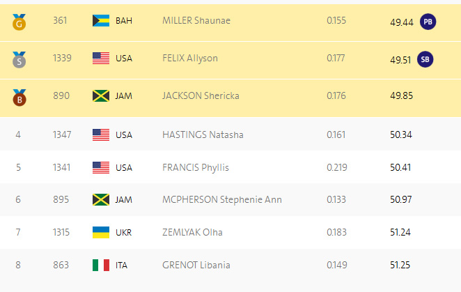This screenshot has width=461, height=292.
Task: Click Natasha Hastings' USA flag
Action: [x=101, y=135]
